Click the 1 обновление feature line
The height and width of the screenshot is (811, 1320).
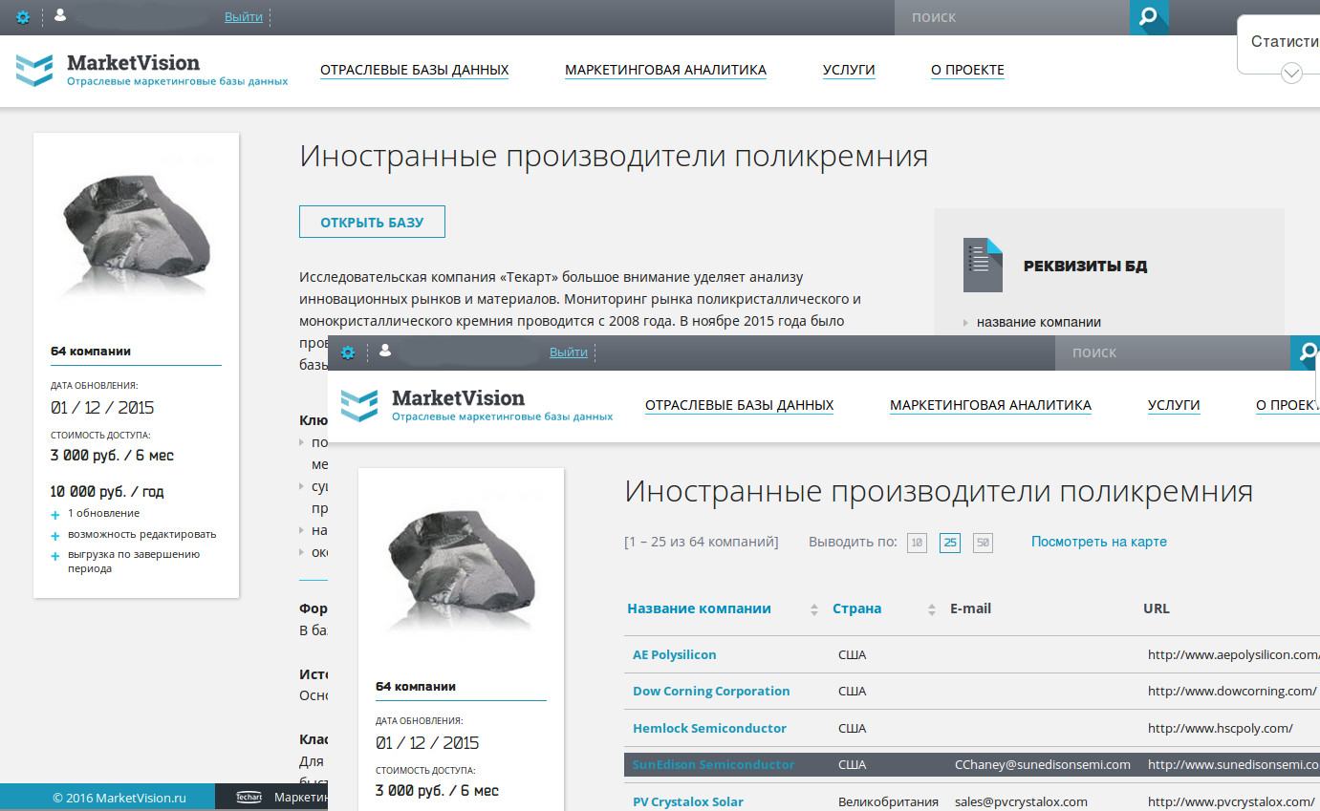tap(103, 513)
